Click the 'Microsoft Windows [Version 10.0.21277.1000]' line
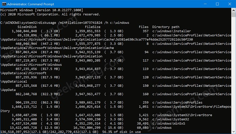 point(42,10)
